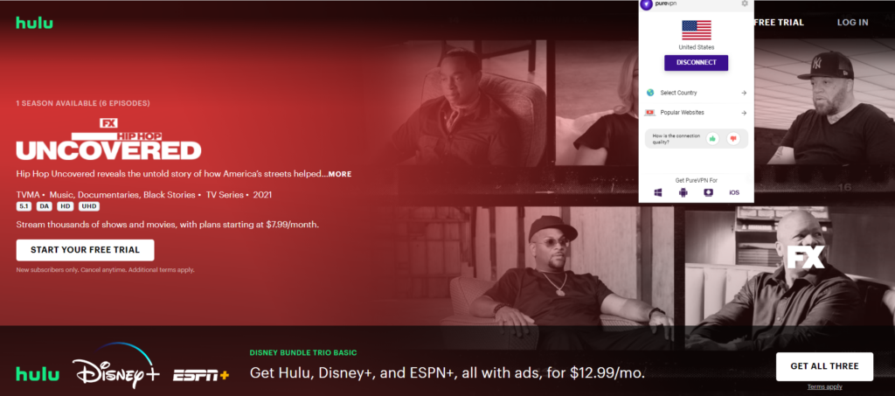The height and width of the screenshot is (396, 895).
Task: Open the Terms apply link
Action: point(824,387)
